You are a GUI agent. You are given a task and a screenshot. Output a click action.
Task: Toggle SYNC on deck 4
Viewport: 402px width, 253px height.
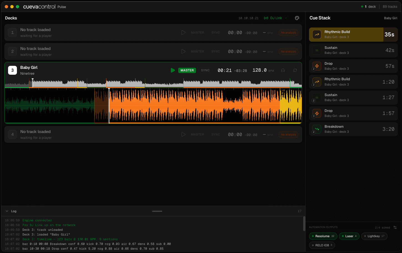coord(216,134)
